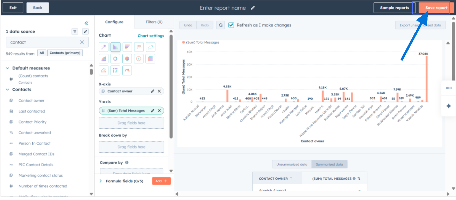Switch to Summarized data view

click(x=329, y=164)
